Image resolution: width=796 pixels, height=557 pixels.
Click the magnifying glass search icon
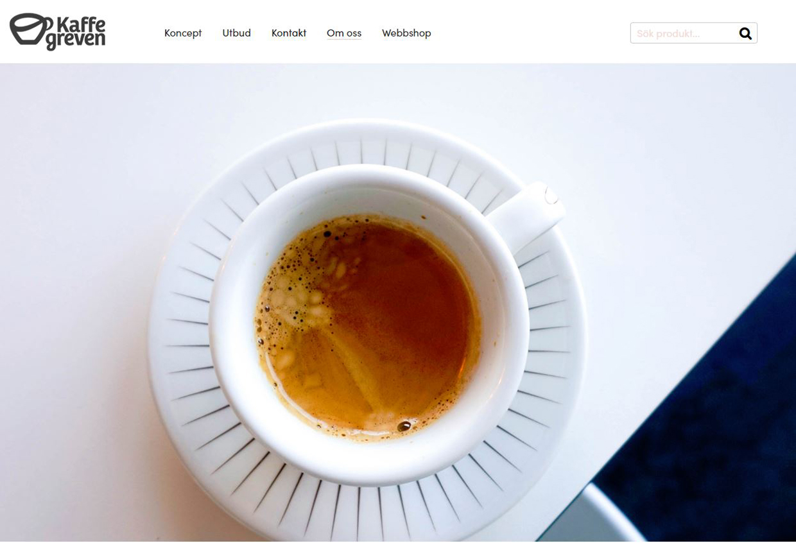click(x=745, y=33)
